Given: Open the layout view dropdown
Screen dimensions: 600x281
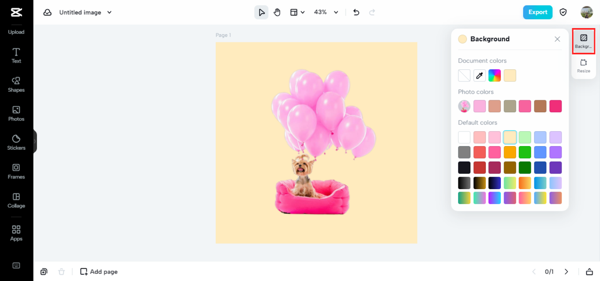Looking at the screenshot, I should coord(297,12).
